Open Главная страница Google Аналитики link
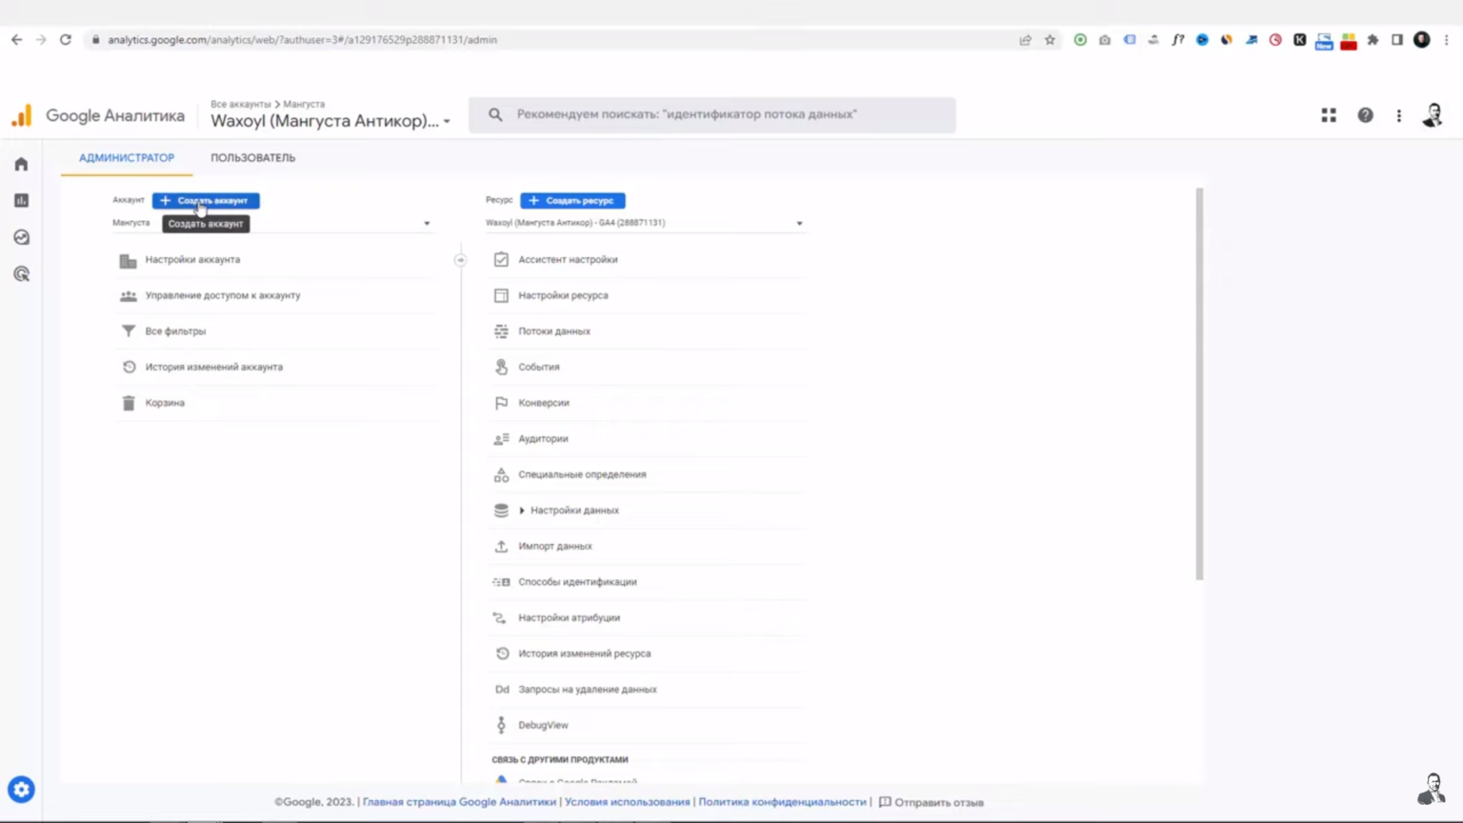 [x=459, y=802]
